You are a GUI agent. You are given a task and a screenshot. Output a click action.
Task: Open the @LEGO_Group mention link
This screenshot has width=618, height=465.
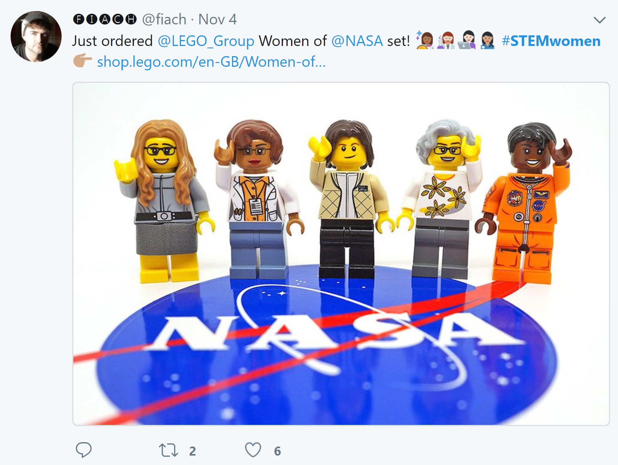(206, 41)
